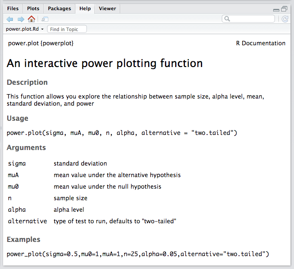Click the Arguments section heading
This screenshot has height=269, width=294.
tap(26, 147)
